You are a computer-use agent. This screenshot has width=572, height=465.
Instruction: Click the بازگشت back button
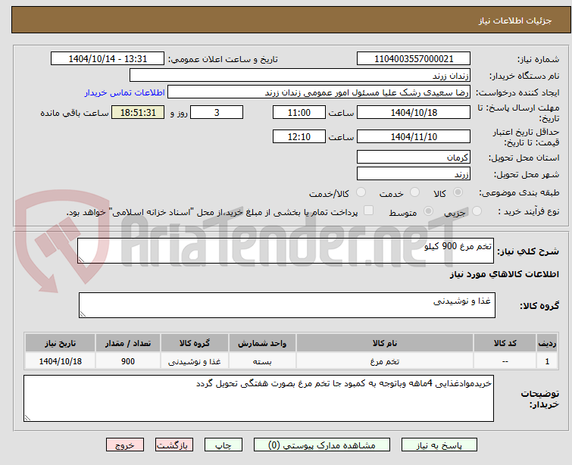click(174, 445)
